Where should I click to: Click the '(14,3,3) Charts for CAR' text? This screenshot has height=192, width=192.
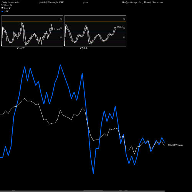51,2
